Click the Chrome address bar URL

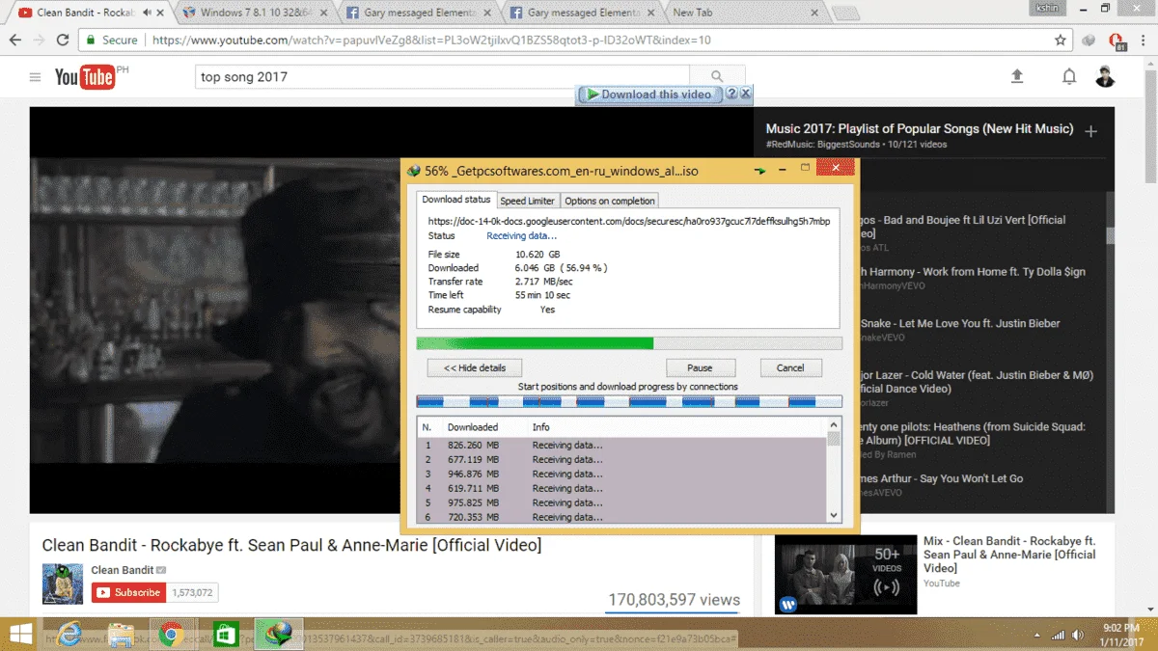pos(431,41)
